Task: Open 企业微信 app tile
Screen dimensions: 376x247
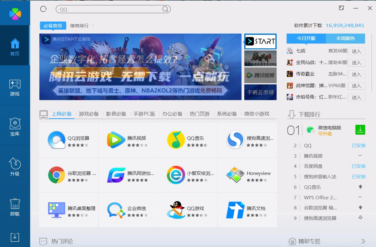Action: [x=128, y=210]
